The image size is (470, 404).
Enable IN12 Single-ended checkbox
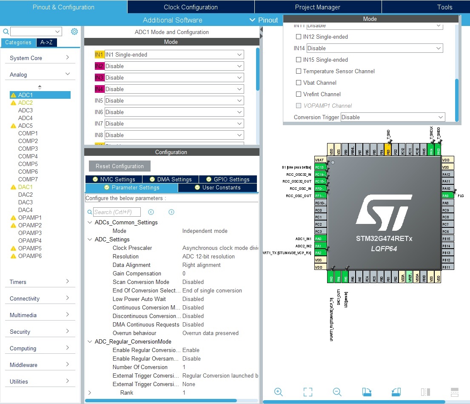[x=299, y=37]
